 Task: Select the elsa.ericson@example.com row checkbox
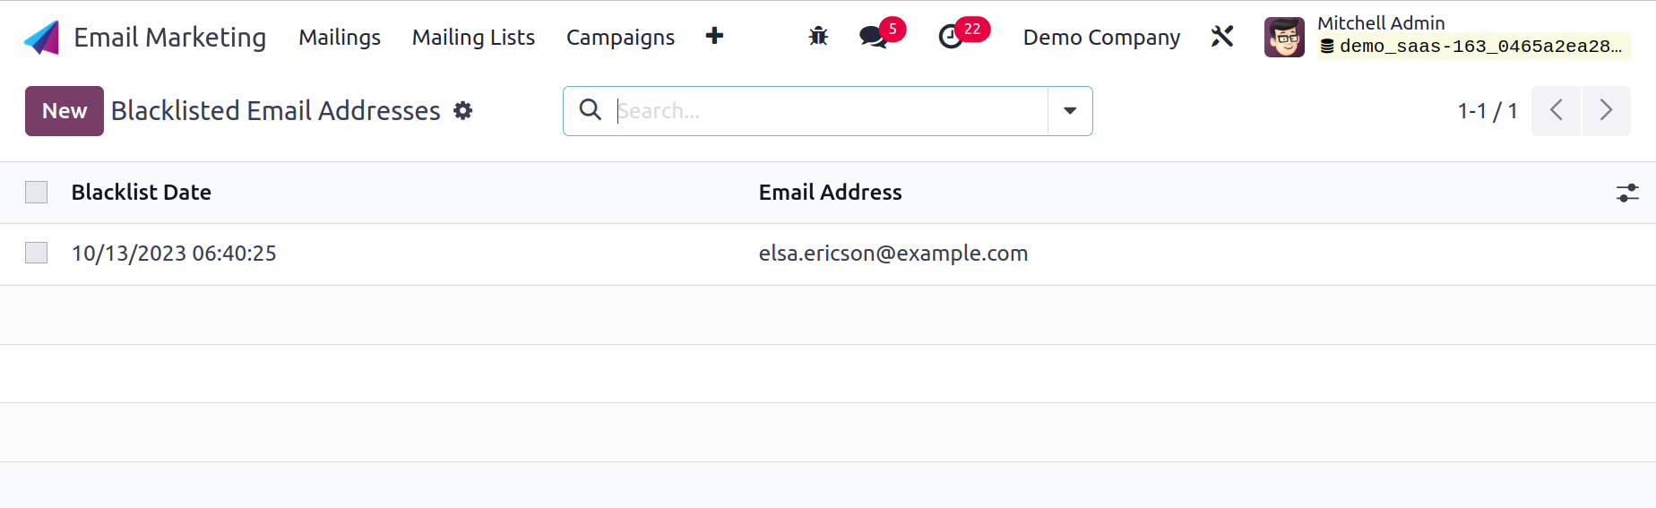click(37, 253)
